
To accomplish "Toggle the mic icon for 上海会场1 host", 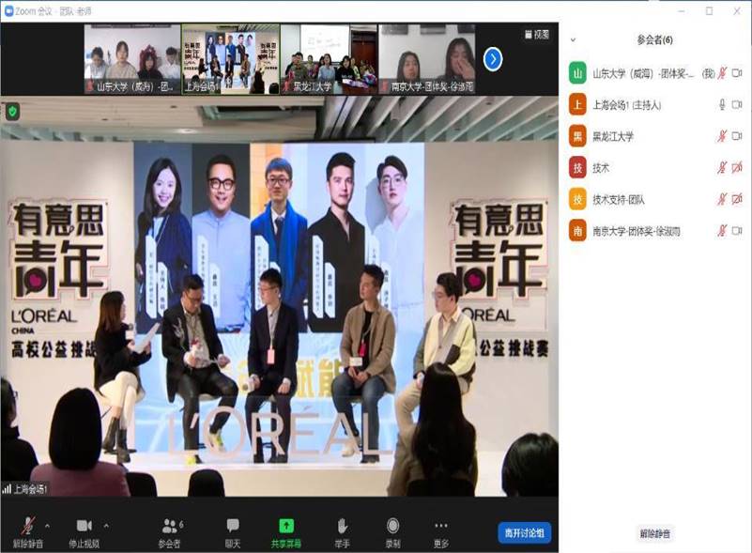I will (x=722, y=104).
